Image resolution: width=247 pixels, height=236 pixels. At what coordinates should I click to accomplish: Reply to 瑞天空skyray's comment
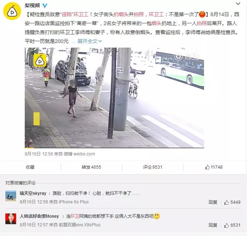(x=213, y=202)
